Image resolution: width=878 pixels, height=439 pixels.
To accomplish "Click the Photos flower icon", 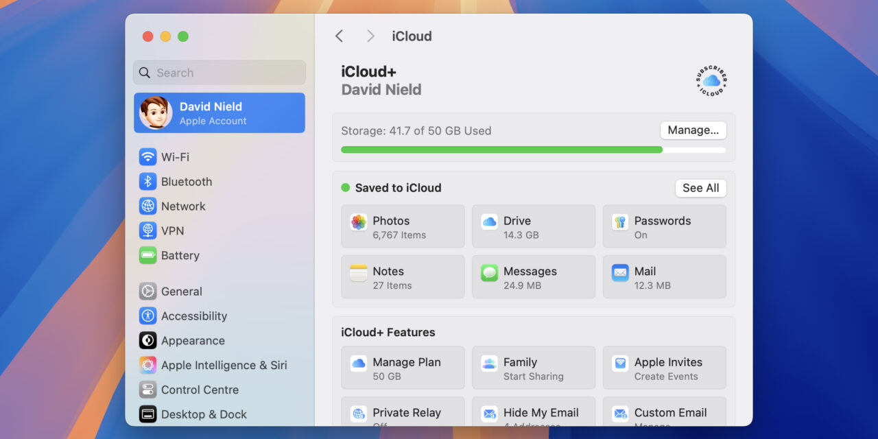I will [358, 222].
